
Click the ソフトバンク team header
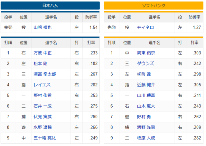[154, 6]
